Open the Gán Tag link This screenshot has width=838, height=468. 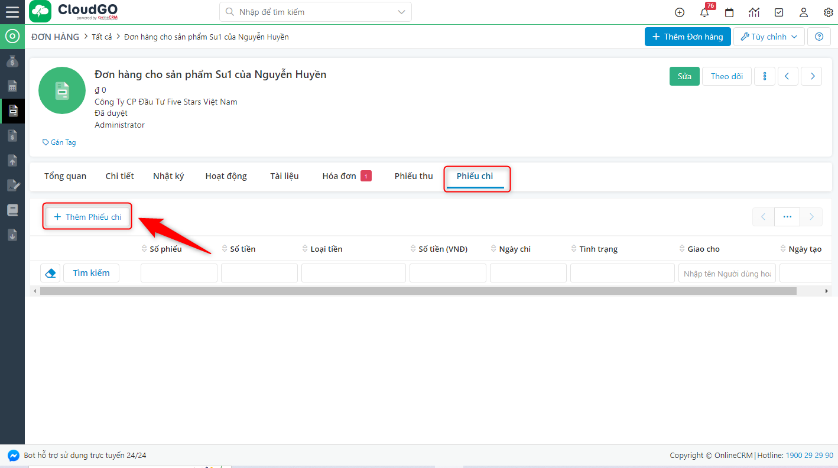click(59, 142)
